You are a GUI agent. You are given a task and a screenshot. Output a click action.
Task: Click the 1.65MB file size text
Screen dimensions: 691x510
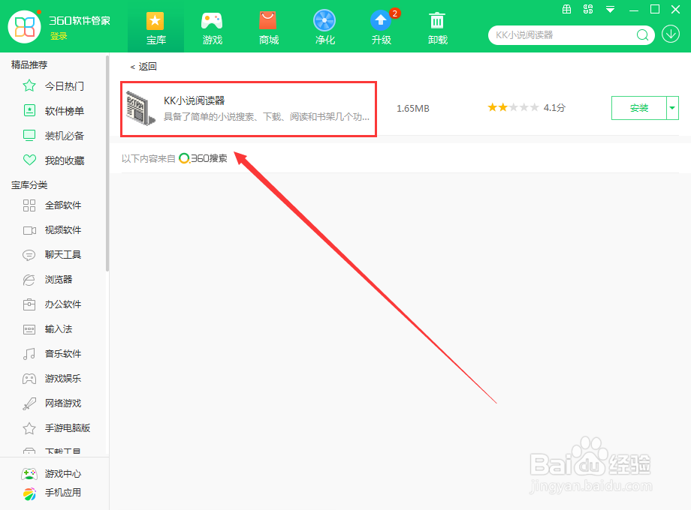[412, 108]
